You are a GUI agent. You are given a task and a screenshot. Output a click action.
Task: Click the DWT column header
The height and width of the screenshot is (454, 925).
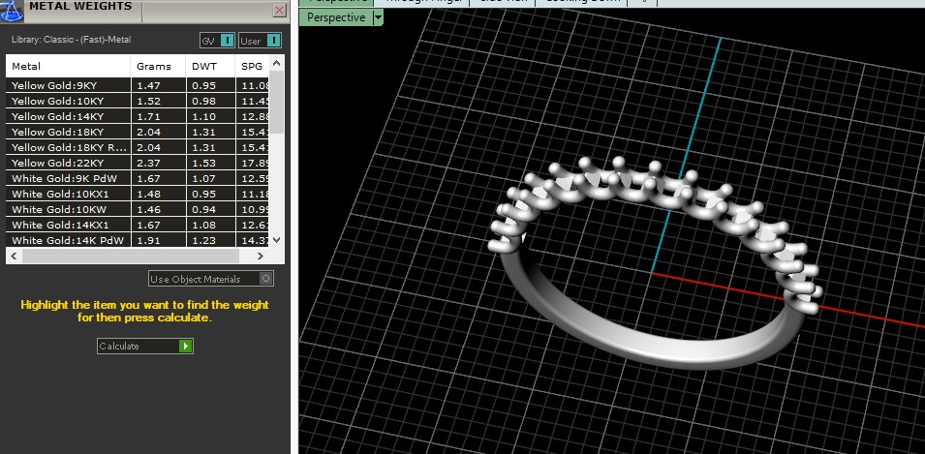tap(210, 66)
